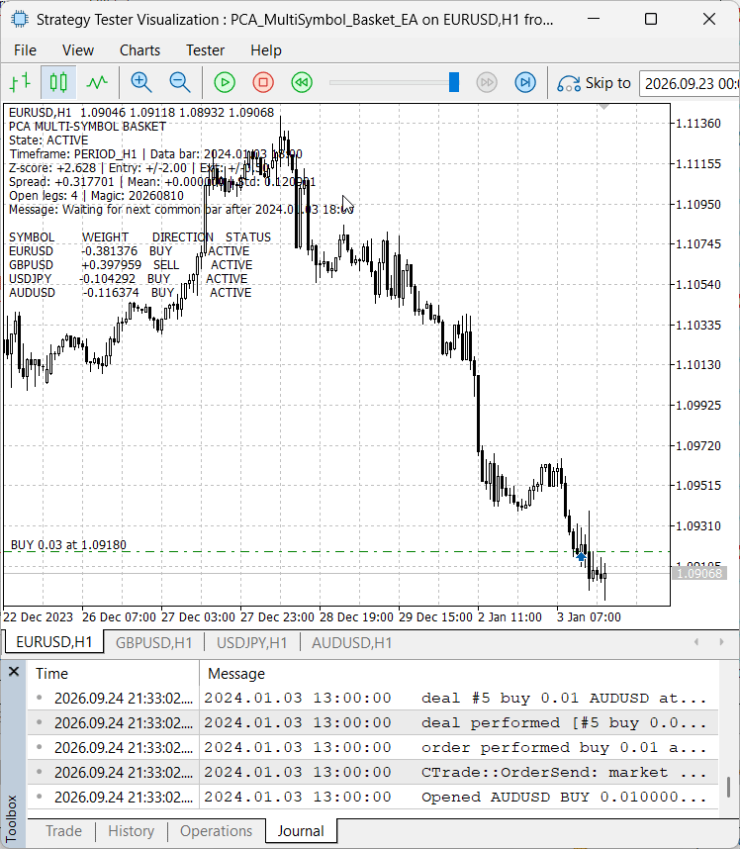This screenshot has width=740, height=849.
Task: Click the blue buy arrow on chart
Action: (x=581, y=556)
